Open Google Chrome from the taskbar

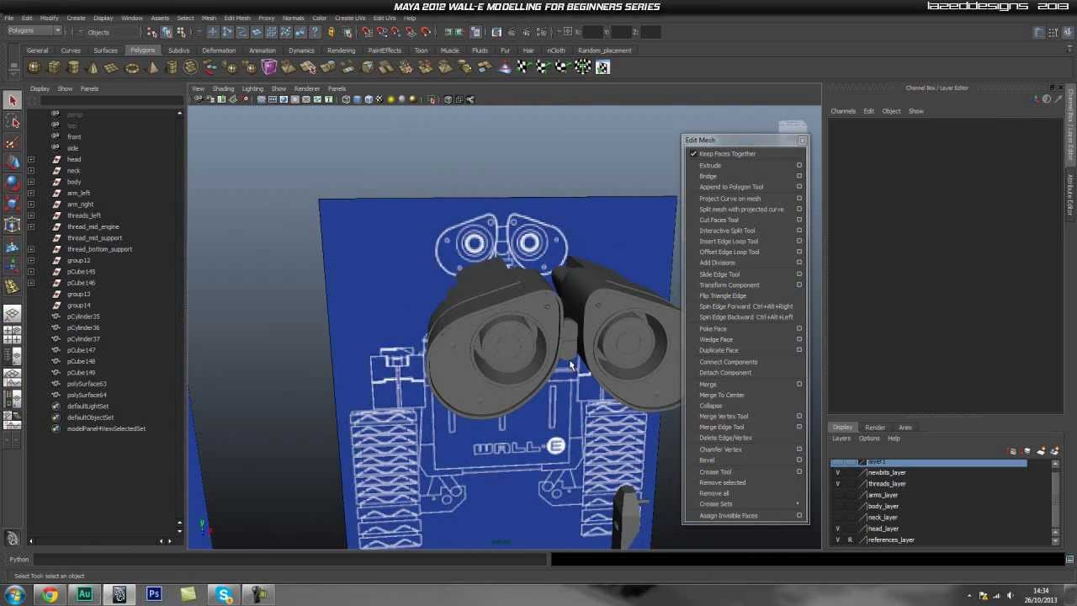click(x=50, y=595)
